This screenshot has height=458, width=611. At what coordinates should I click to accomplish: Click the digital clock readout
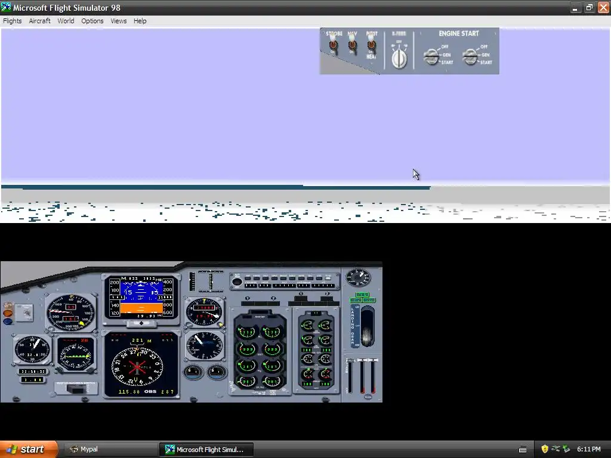click(x=33, y=372)
